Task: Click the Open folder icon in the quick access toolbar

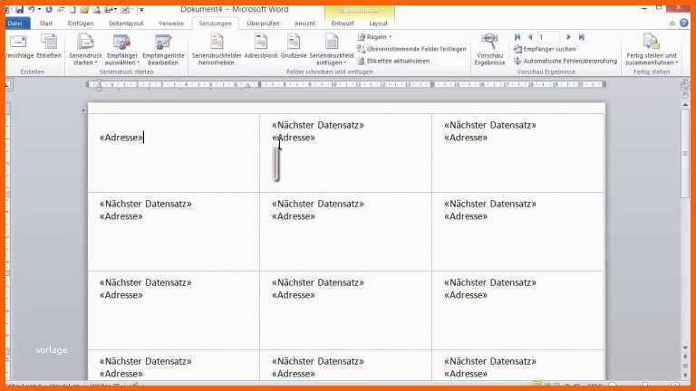Action: point(84,9)
